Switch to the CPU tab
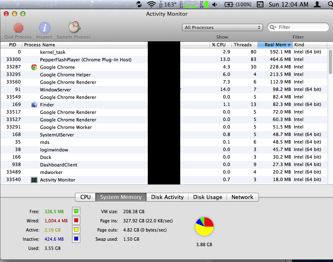The image size is (333, 262). pyautogui.click(x=85, y=197)
